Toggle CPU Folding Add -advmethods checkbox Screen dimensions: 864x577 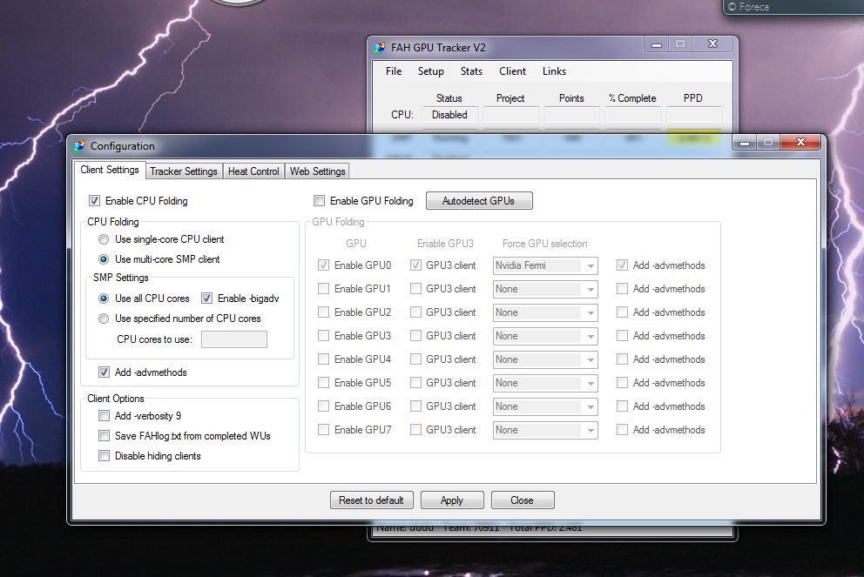(x=104, y=372)
